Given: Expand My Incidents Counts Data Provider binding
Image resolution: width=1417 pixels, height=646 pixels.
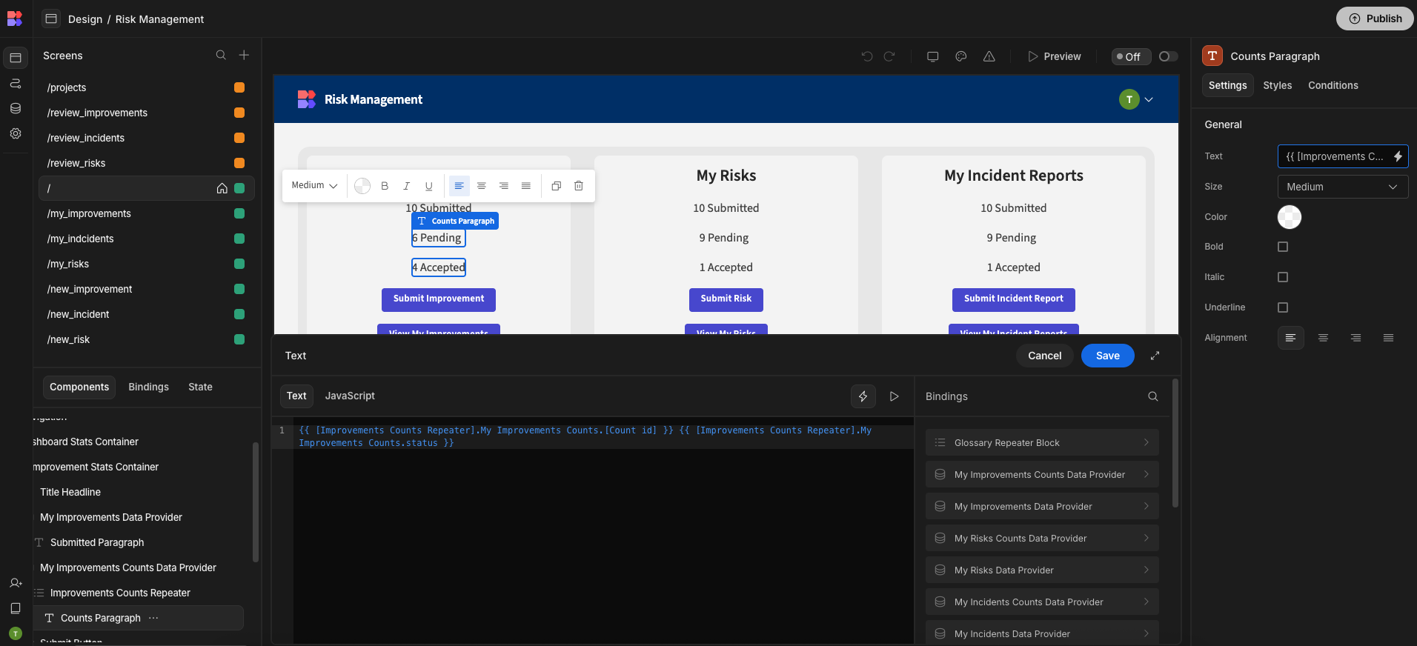Looking at the screenshot, I should tap(1041, 602).
